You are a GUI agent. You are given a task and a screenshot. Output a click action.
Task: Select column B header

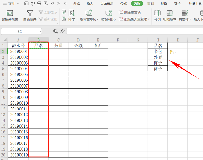pyautogui.click(x=39, y=40)
